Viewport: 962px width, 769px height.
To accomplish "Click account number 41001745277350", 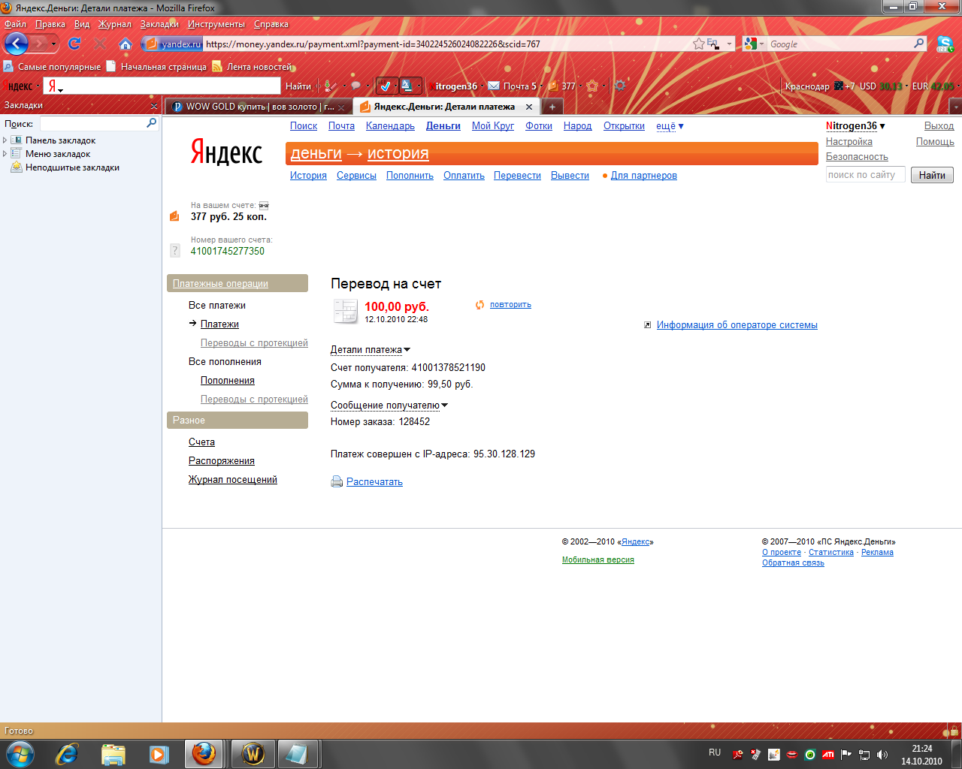I will [228, 251].
